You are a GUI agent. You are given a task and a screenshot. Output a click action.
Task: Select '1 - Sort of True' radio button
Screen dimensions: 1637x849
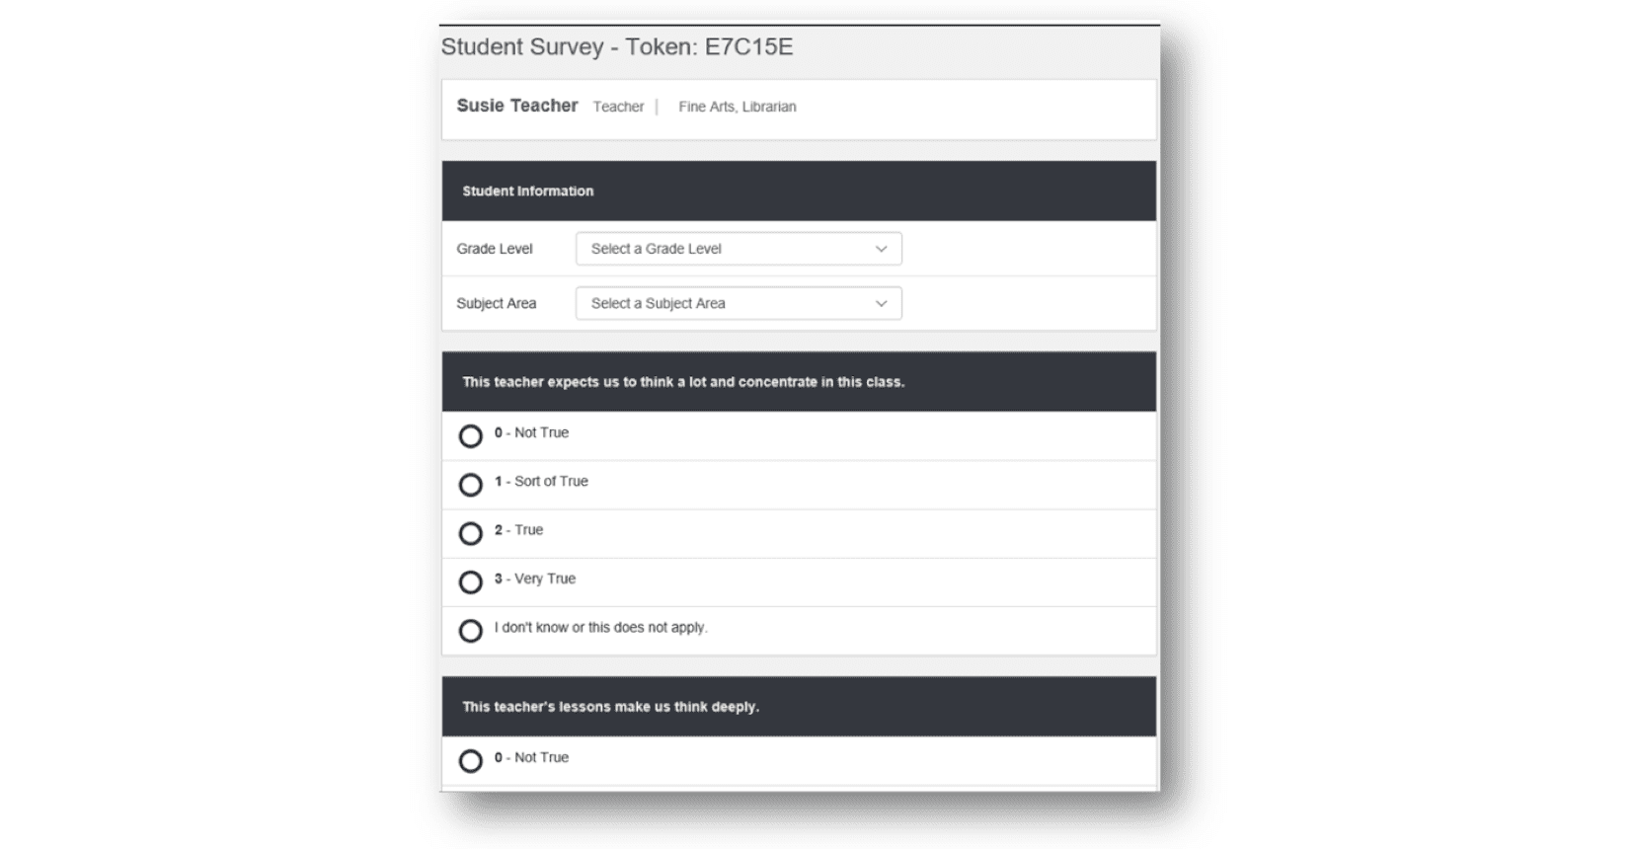(471, 485)
